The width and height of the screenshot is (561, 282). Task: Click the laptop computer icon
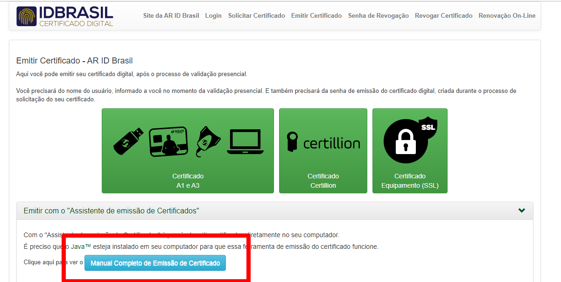coord(245,142)
